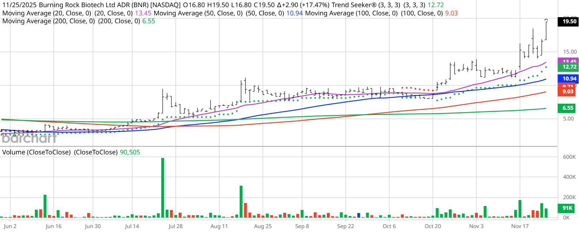Click the 100-day Moving Average value 9.03
The image size is (579, 232).
[x=452, y=13]
